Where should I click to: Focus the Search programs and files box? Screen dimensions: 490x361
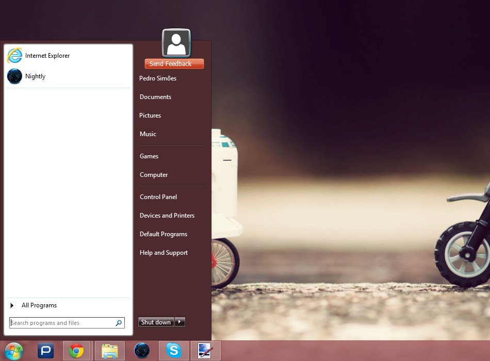pos(61,323)
